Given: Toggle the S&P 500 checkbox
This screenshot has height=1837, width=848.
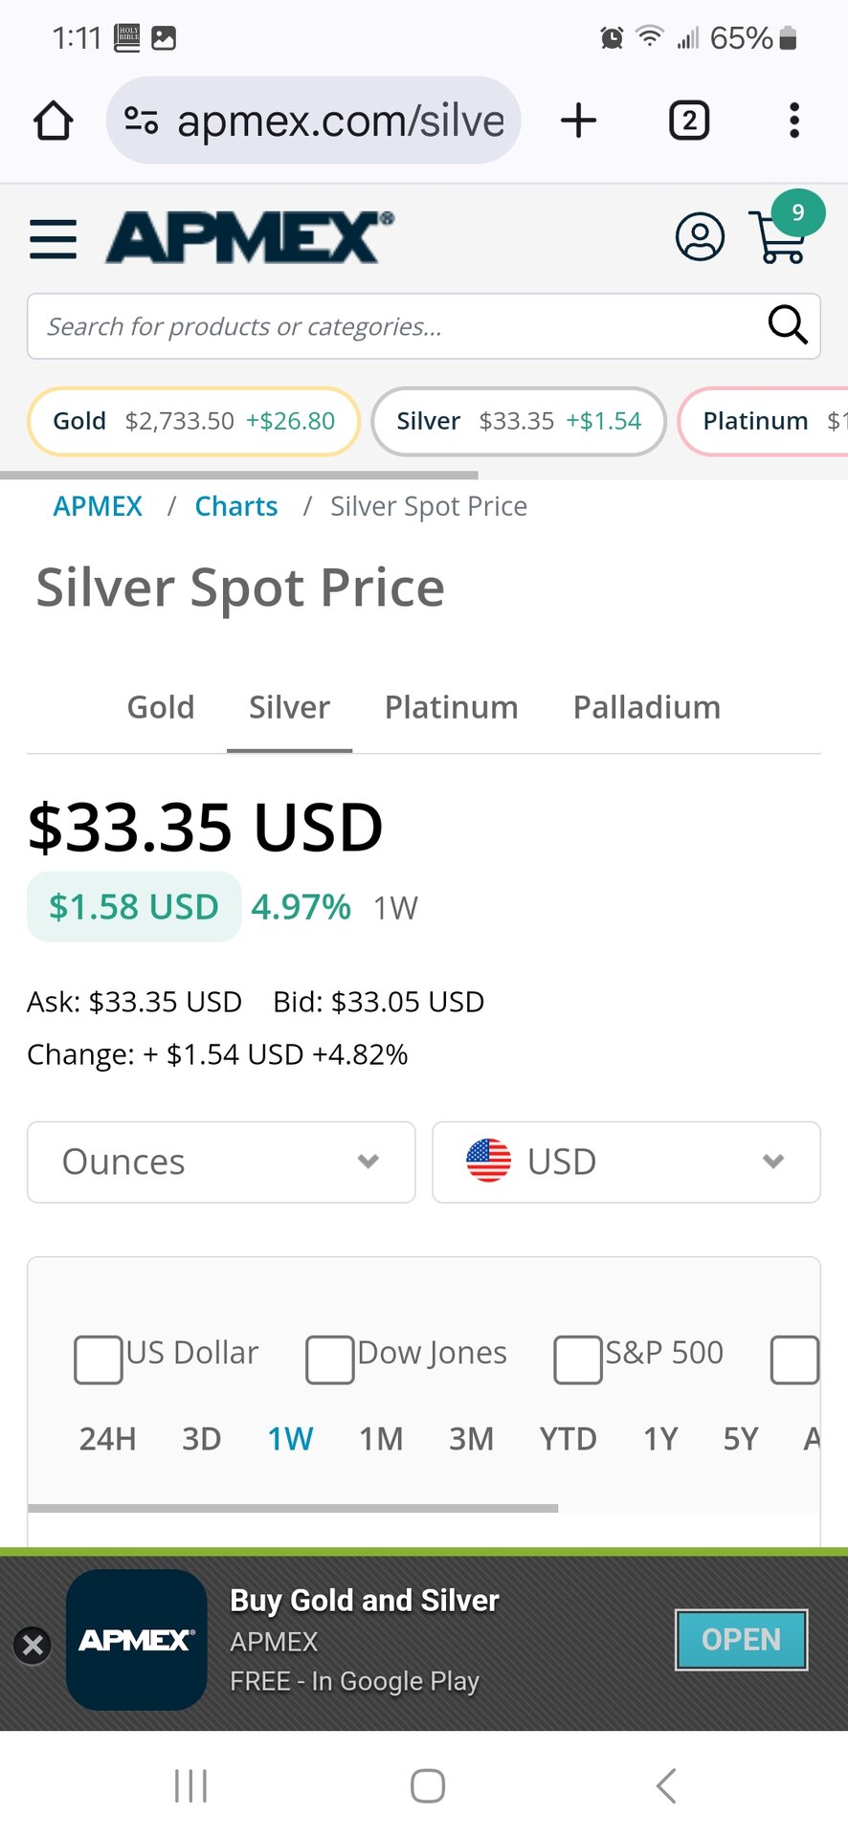Looking at the screenshot, I should [x=578, y=1360].
